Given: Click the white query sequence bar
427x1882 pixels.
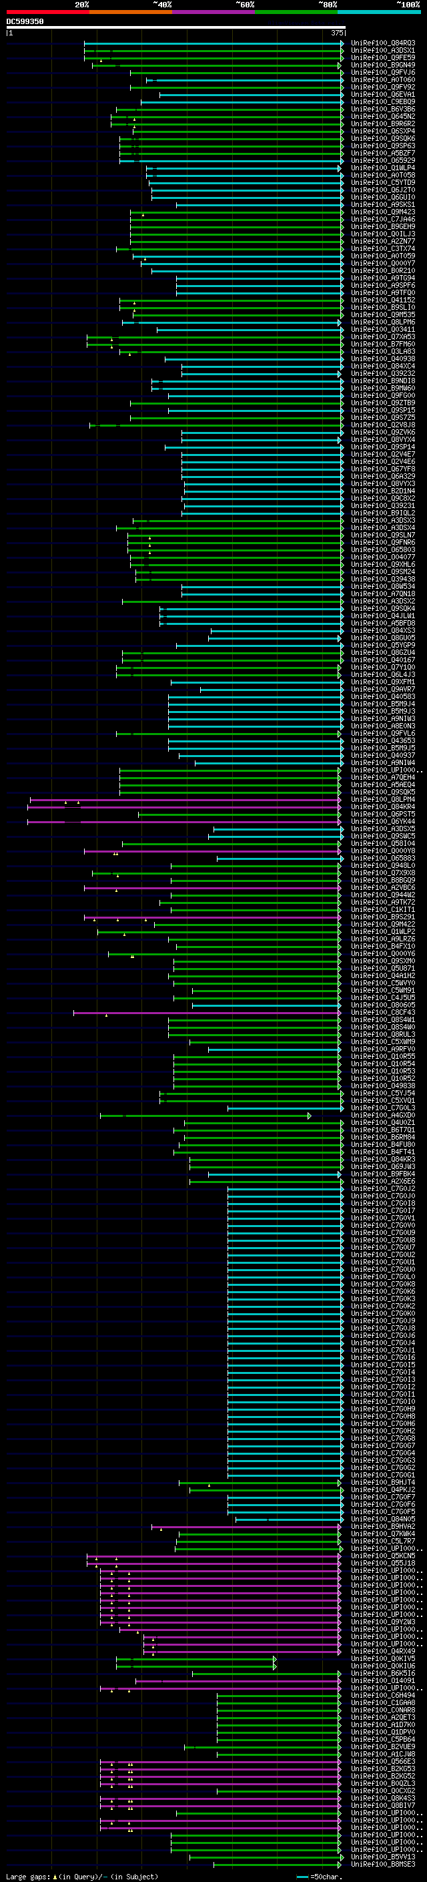Looking at the screenshot, I should click(x=176, y=27).
